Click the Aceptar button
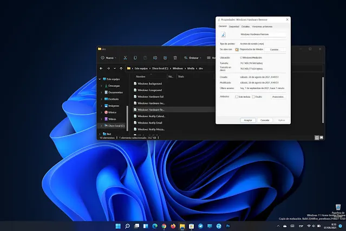This screenshot has width=346, height=231. [x=248, y=120]
